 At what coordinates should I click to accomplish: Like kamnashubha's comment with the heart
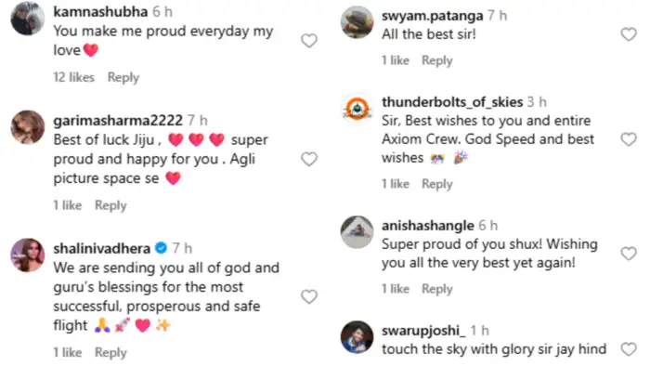tap(309, 41)
